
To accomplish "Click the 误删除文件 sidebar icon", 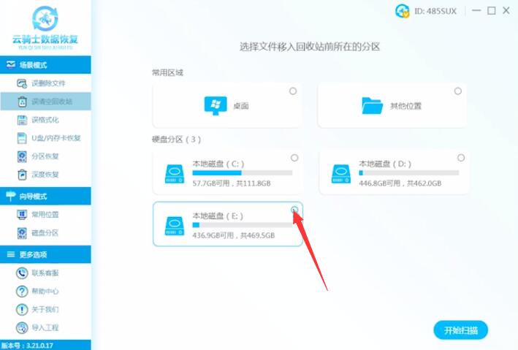I will (22, 83).
